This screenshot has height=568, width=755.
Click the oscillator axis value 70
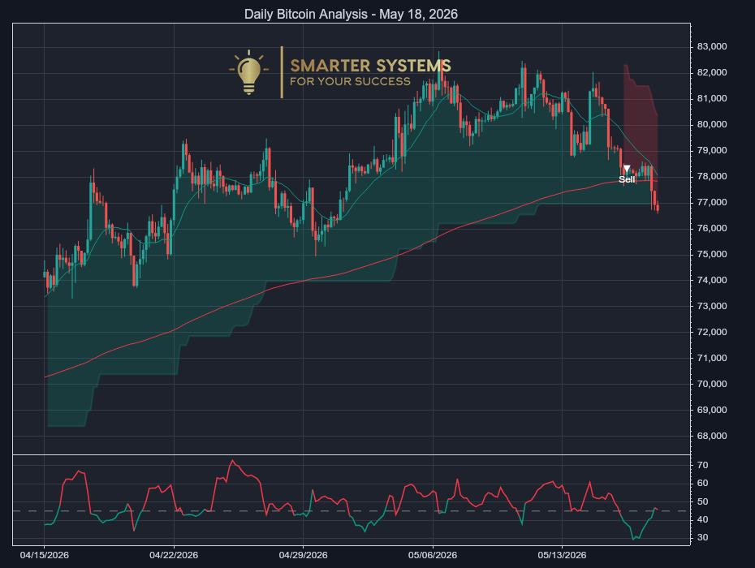pyautogui.click(x=702, y=466)
